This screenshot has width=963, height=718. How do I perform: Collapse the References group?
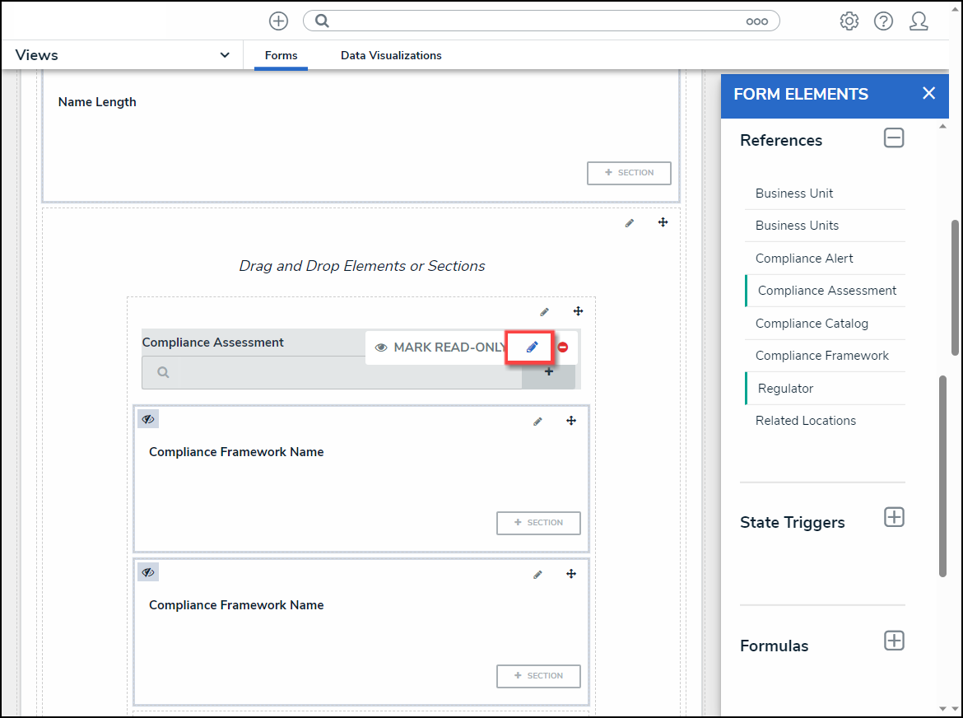click(x=894, y=138)
